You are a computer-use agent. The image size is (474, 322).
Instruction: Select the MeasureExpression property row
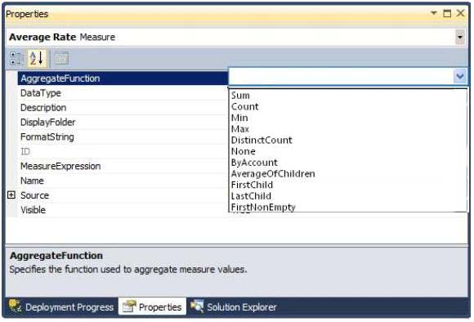click(123, 166)
